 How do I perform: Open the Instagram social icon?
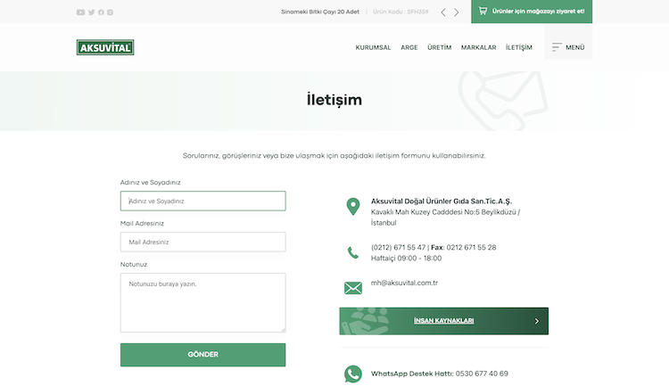tap(110, 12)
